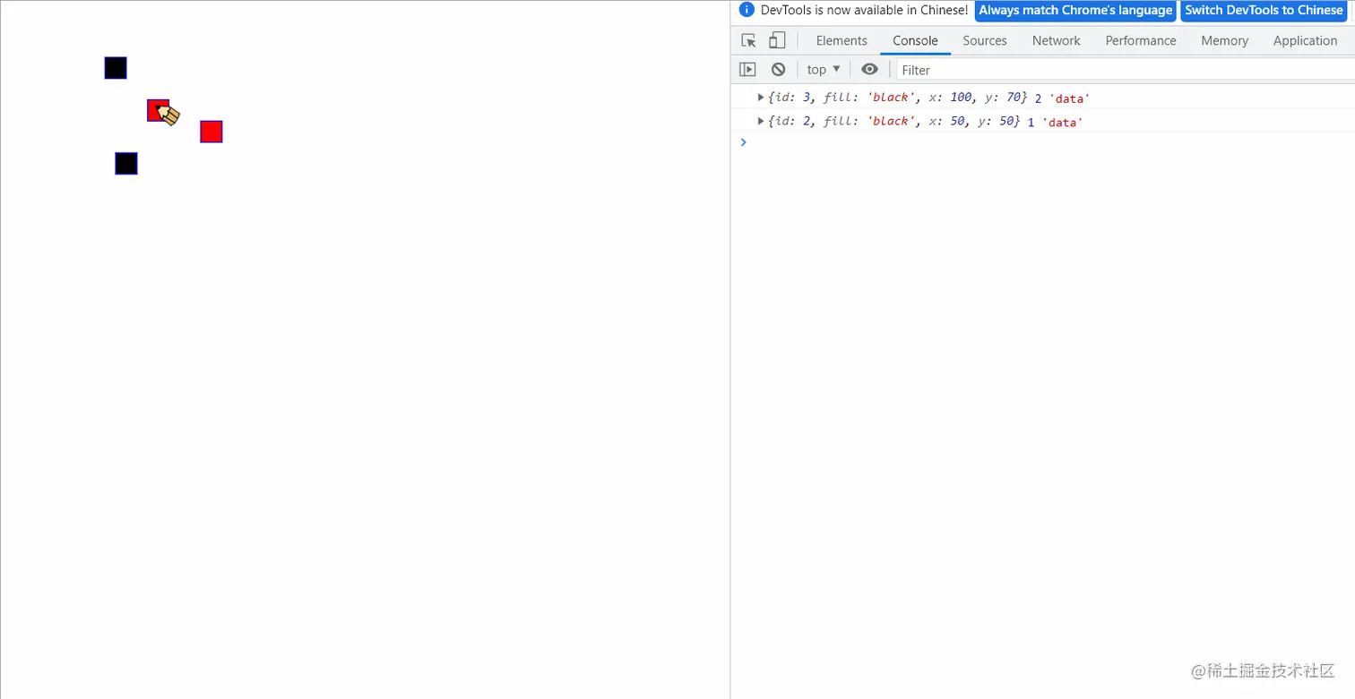Image resolution: width=1355 pixels, height=699 pixels.
Task: Toggle the device toolbar emulation icon
Action: (x=776, y=40)
